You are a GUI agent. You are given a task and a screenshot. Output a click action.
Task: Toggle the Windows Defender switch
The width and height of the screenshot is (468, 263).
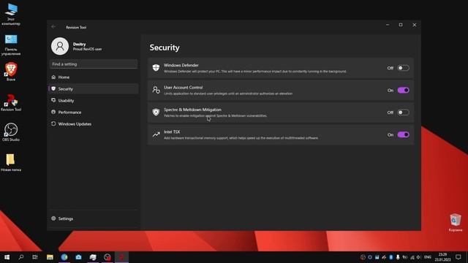(x=403, y=68)
